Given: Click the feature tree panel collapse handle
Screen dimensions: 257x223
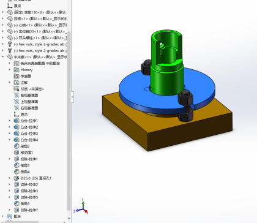Looking at the screenshot, I should pyautogui.click(x=72, y=97).
